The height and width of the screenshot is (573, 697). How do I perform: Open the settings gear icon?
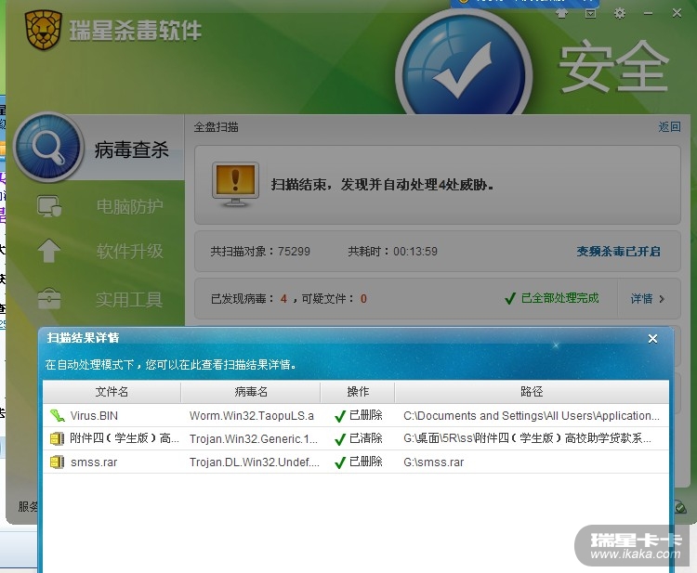click(x=619, y=14)
